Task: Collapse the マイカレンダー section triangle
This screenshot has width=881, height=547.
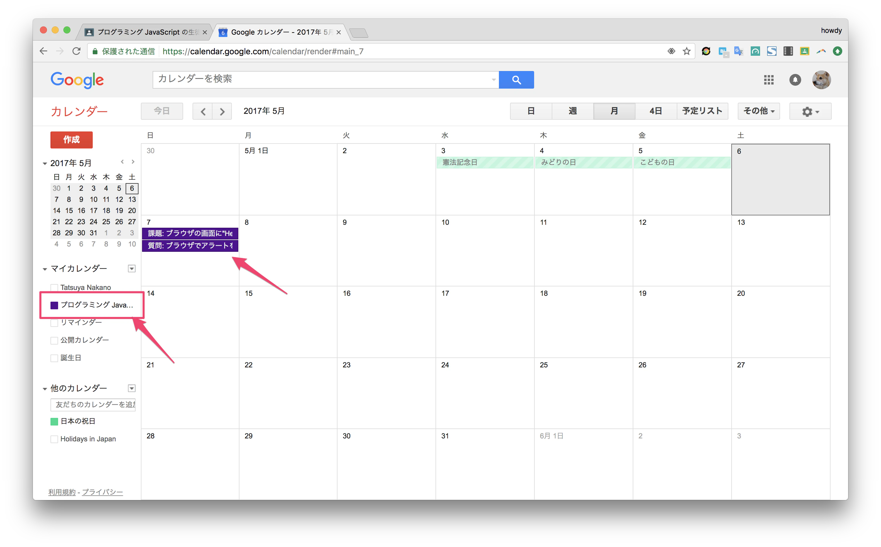Action: point(45,269)
